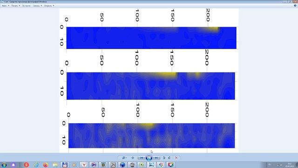Image resolution: width=298 pixels, height=168 pixels.
Task: Click the purple Alice icon in the taskbar
Action: [14, 165]
